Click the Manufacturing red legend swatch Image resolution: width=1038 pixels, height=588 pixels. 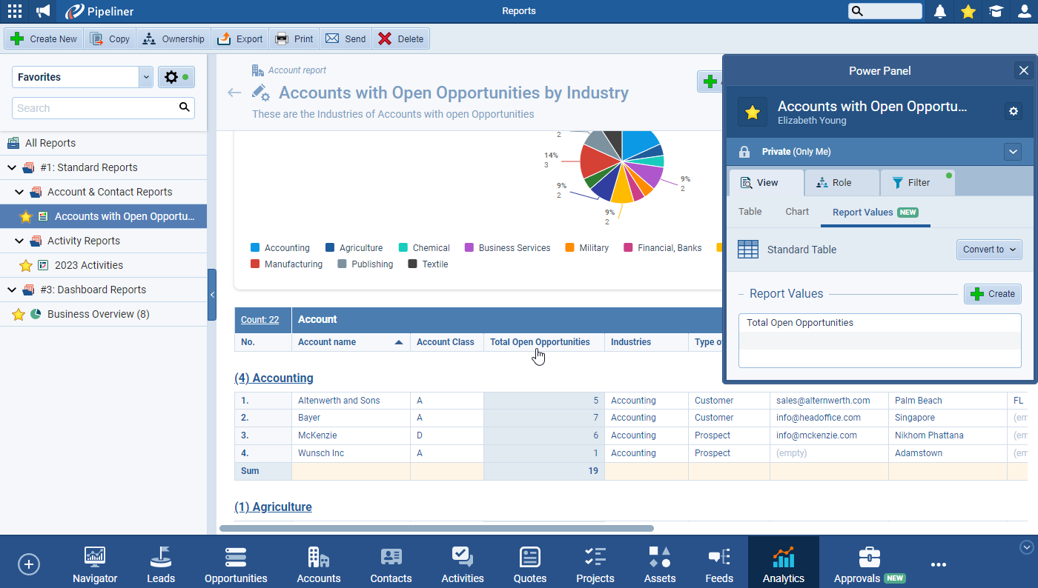click(255, 264)
